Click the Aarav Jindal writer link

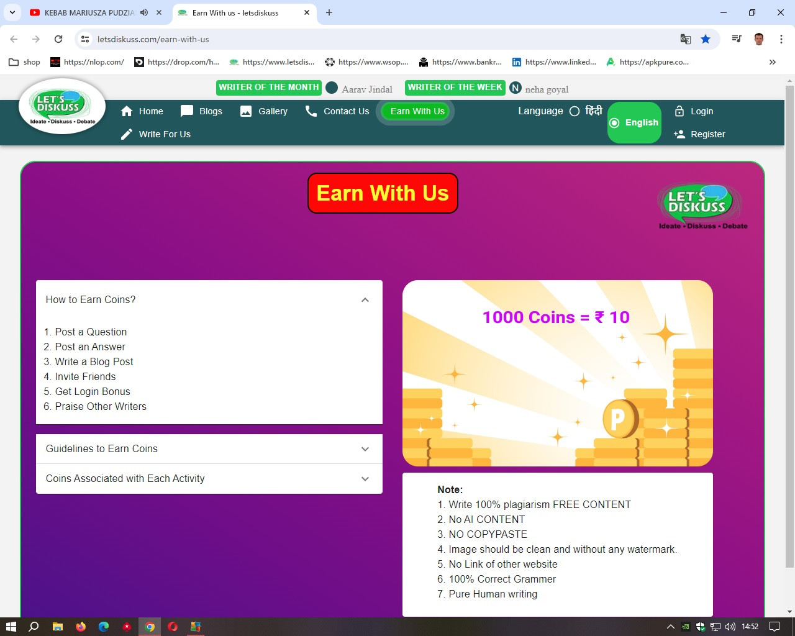pyautogui.click(x=366, y=89)
